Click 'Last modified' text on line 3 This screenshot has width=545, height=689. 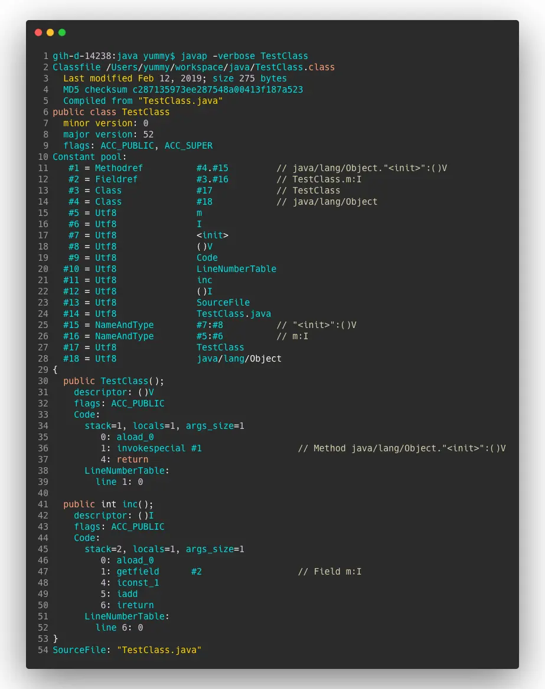coord(97,78)
